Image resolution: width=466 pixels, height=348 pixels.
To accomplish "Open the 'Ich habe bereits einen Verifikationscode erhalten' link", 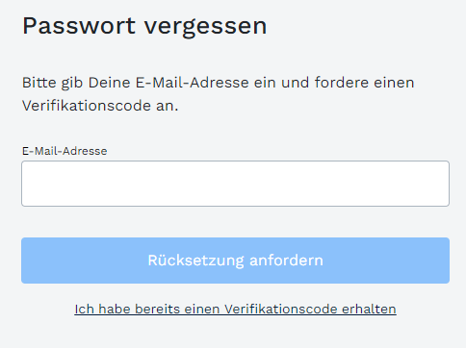I will coord(235,310).
